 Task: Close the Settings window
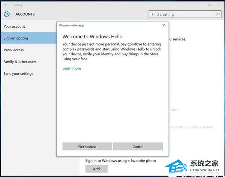coord(219,5)
